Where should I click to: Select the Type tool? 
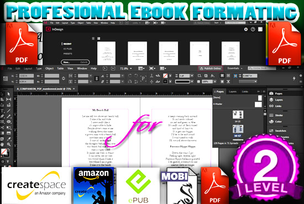(x=2, y=111)
